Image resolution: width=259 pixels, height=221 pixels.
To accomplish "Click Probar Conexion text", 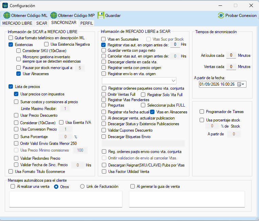I will click(x=241, y=16).
